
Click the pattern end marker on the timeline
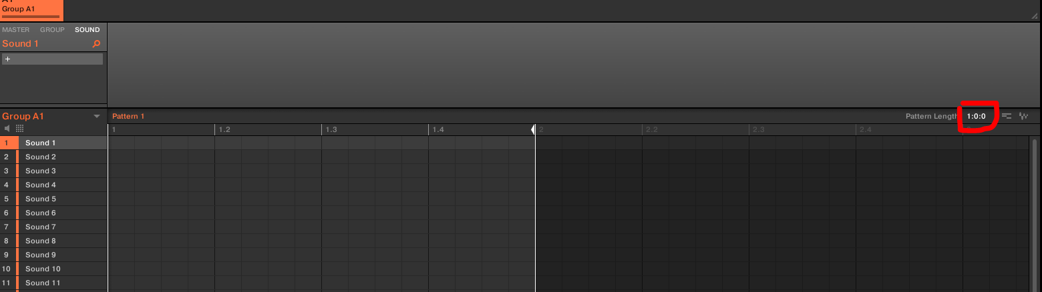click(533, 129)
